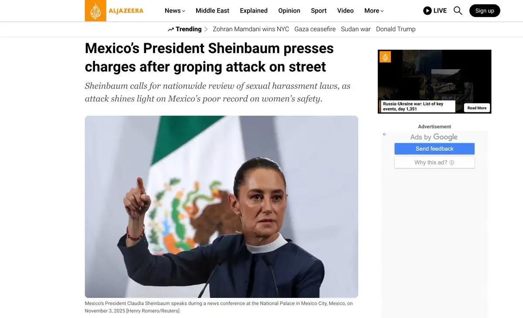Play the LIVE stream icon
The height and width of the screenshot is (318, 523).
coord(428,10)
